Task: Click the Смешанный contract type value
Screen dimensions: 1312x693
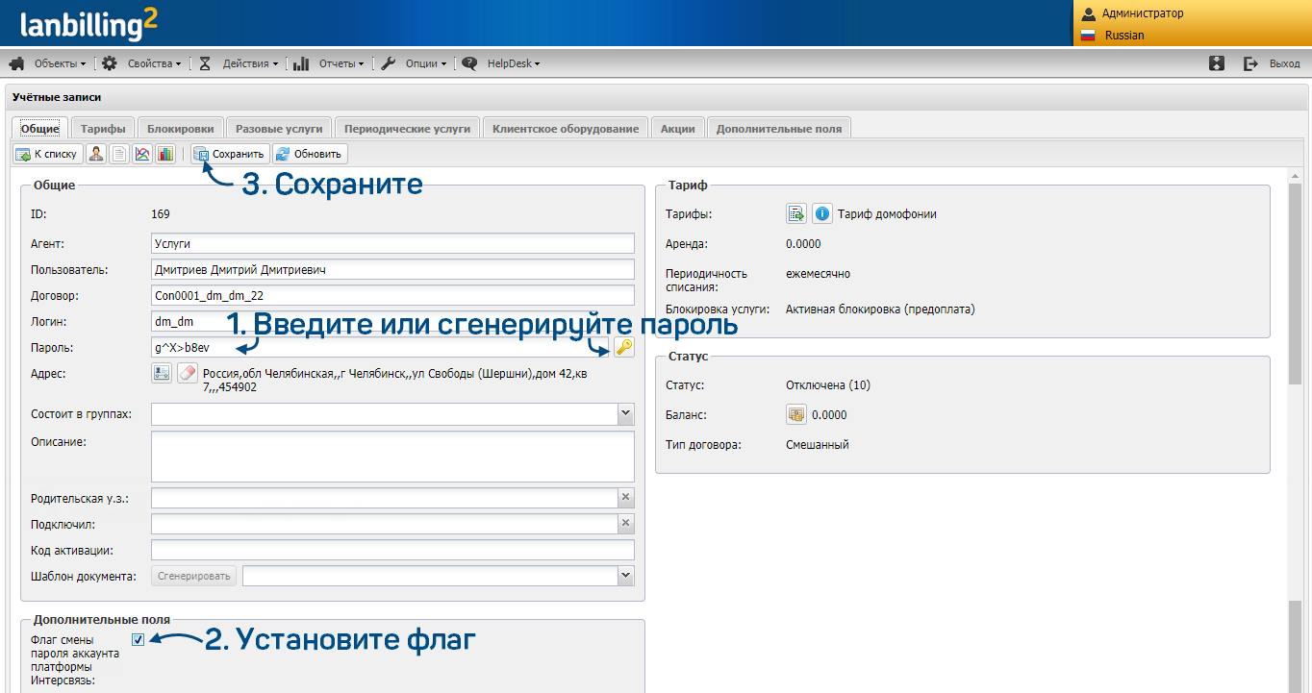Action: click(818, 445)
